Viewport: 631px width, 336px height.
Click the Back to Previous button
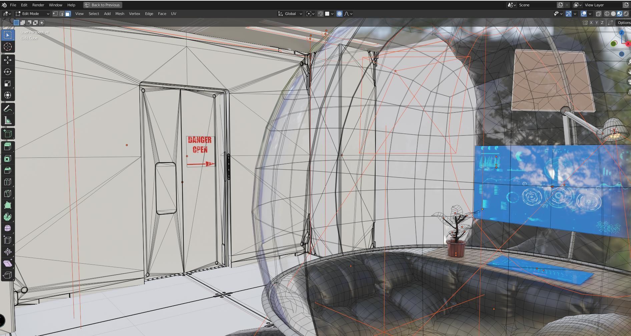102,5
